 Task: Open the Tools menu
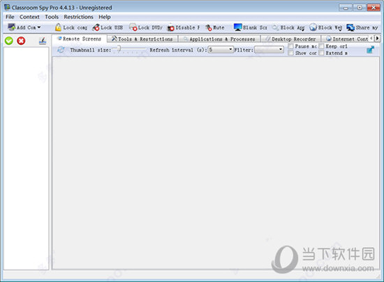coord(52,17)
